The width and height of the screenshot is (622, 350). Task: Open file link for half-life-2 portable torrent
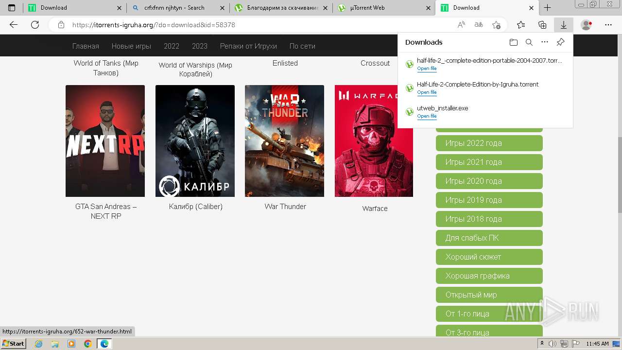point(427,69)
